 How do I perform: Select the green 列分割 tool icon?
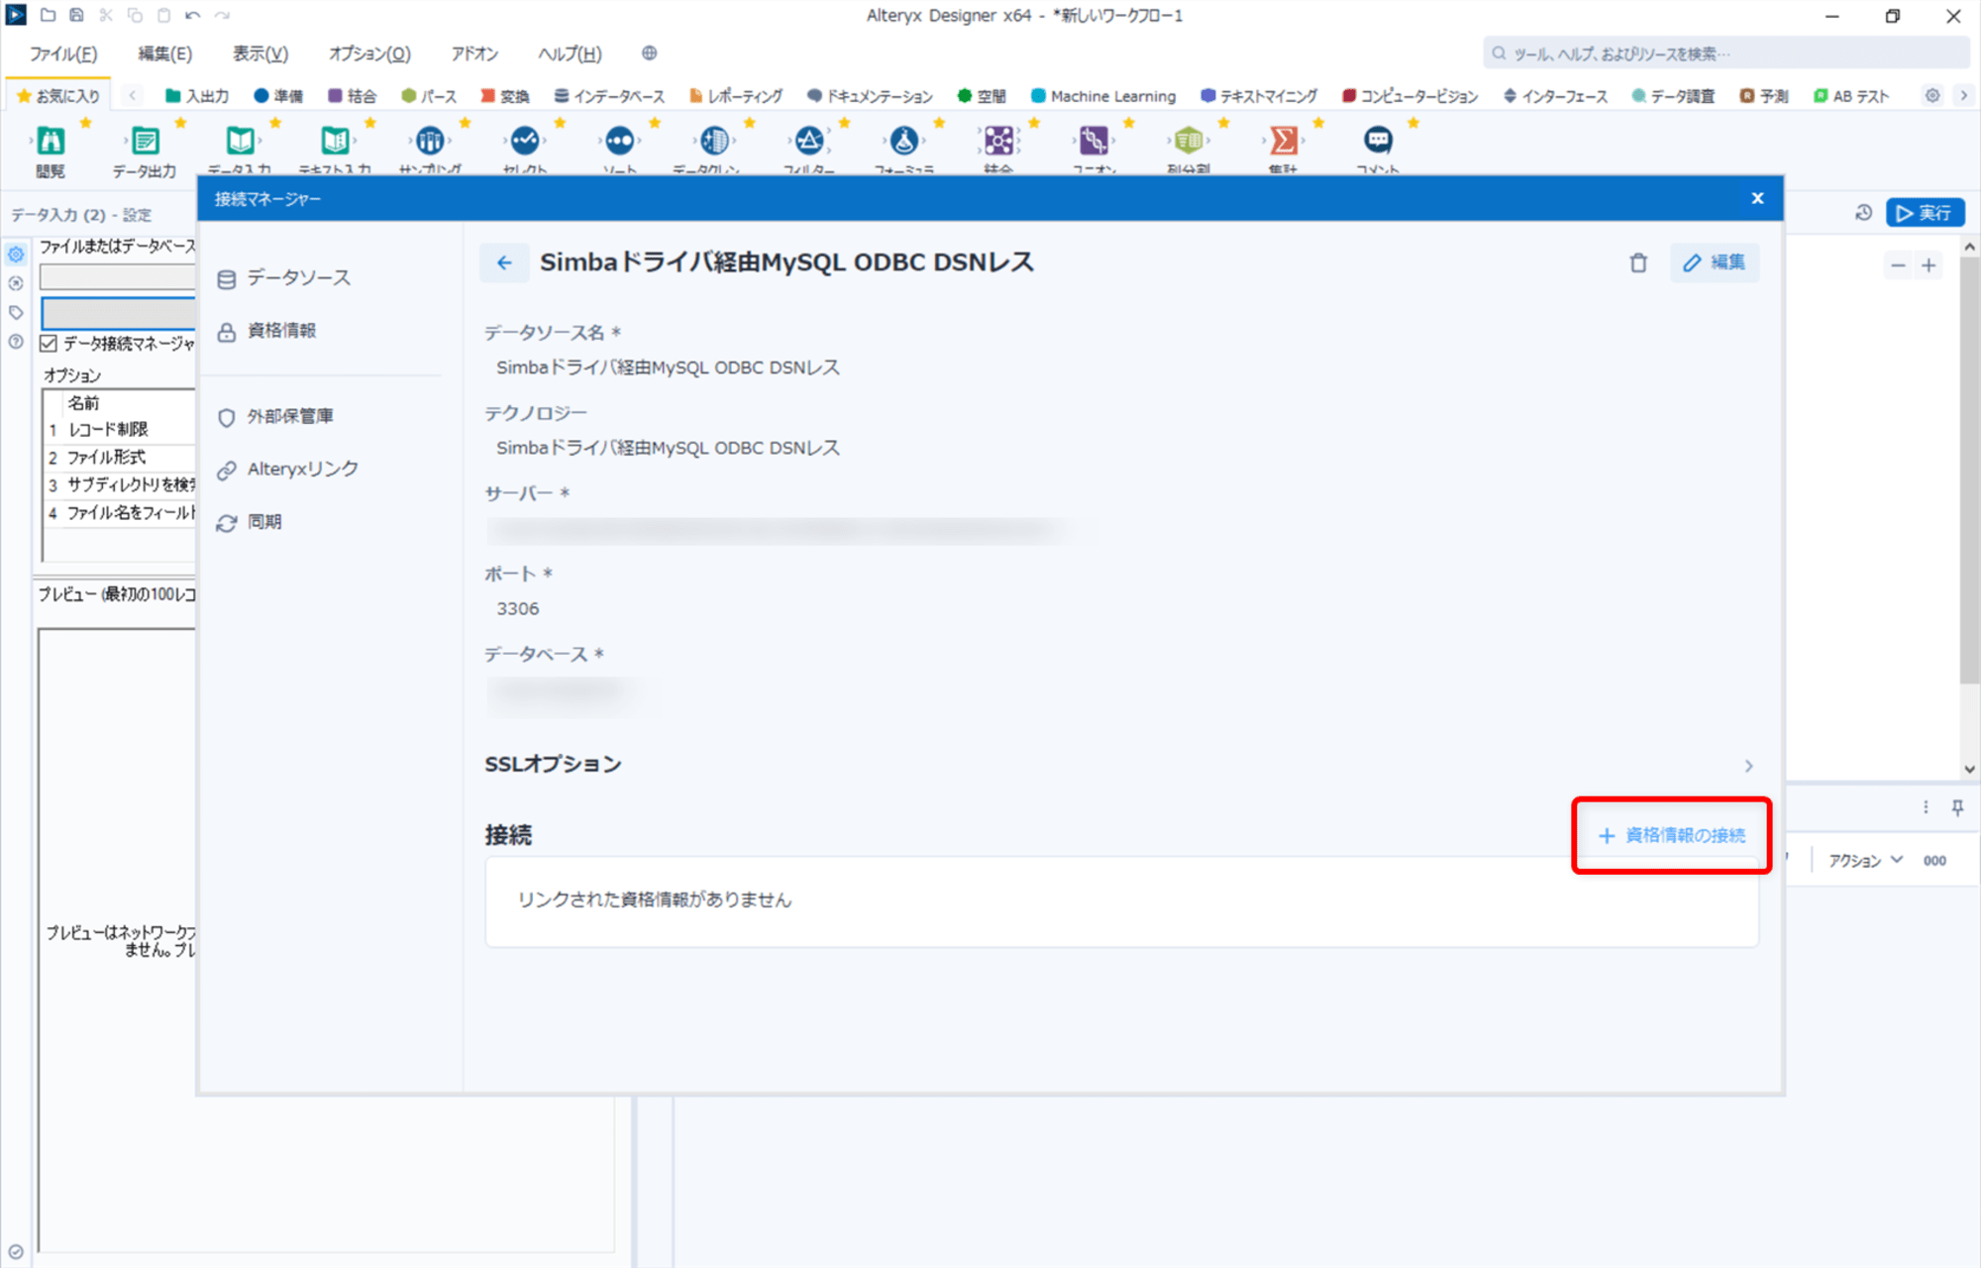[x=1189, y=141]
